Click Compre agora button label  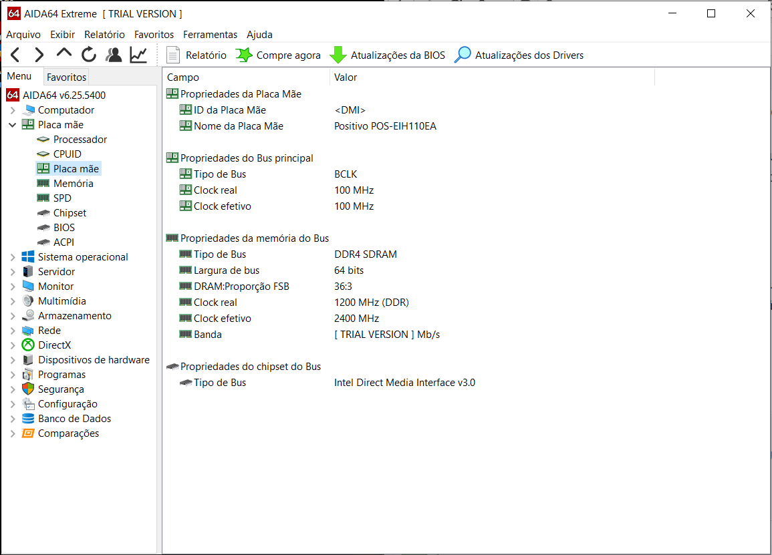click(x=289, y=55)
